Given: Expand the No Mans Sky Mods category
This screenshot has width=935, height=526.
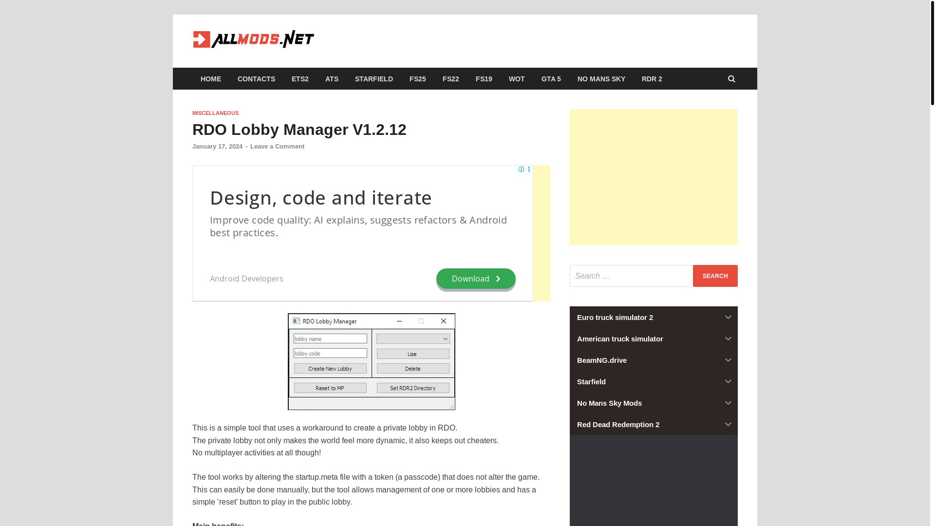Looking at the screenshot, I should coord(728,403).
